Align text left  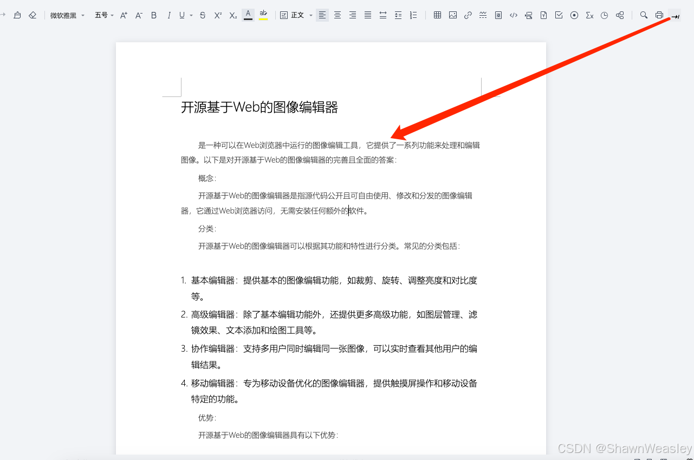tap(322, 15)
